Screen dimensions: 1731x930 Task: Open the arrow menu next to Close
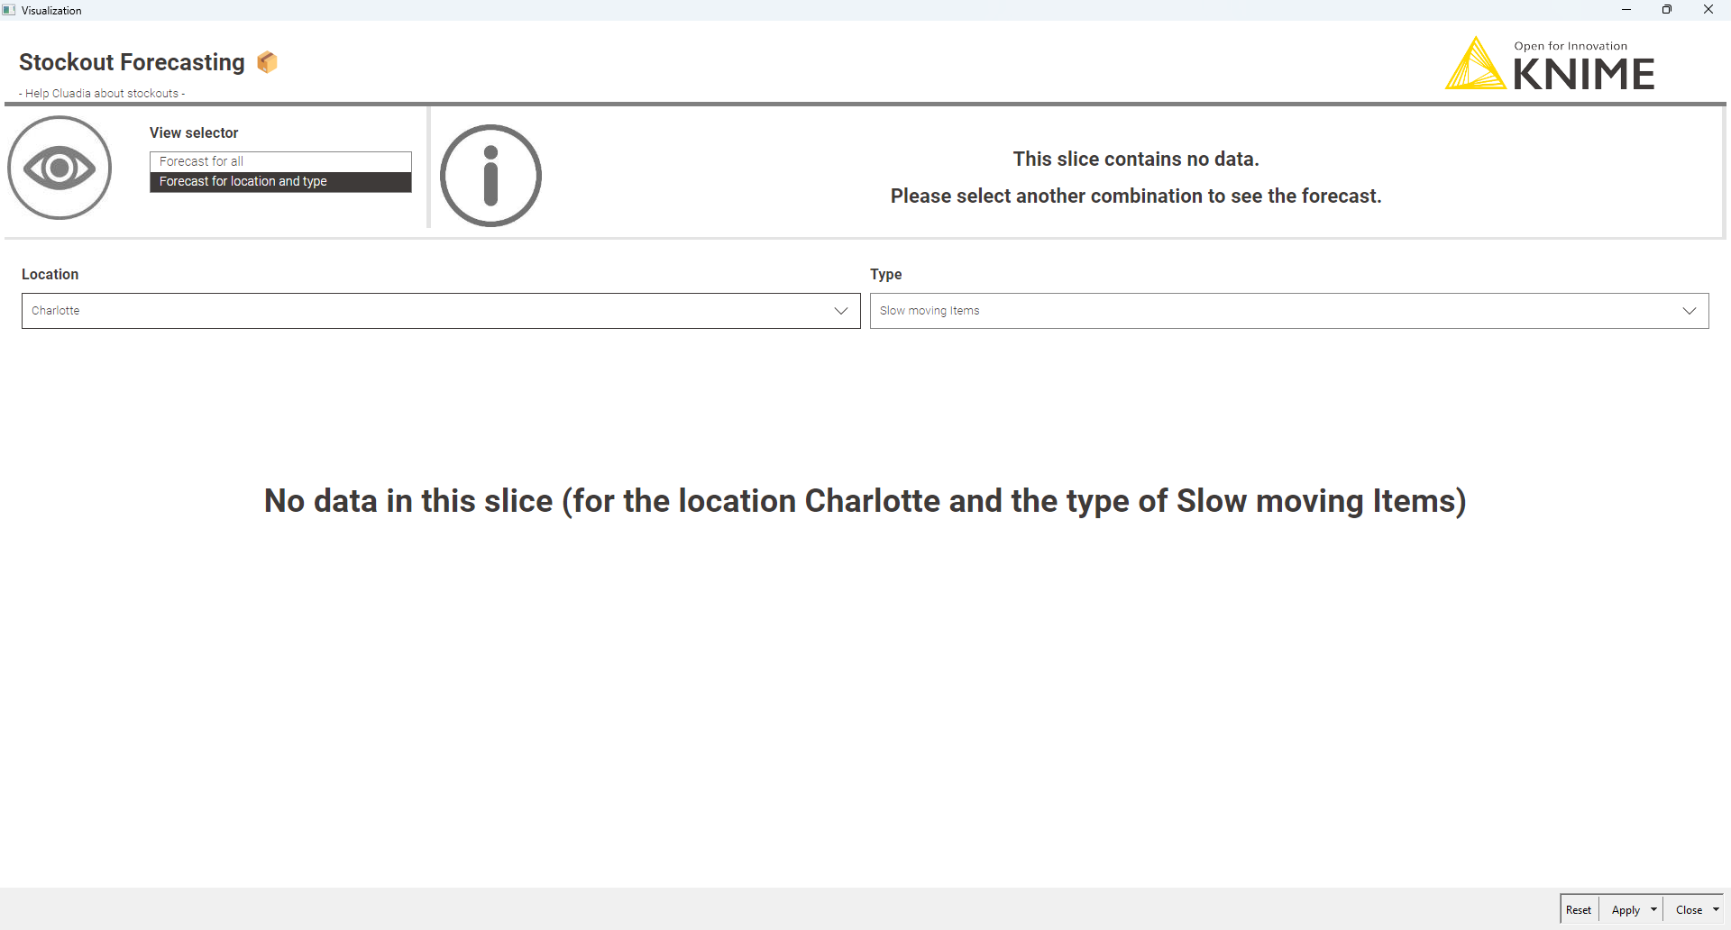tap(1716, 910)
